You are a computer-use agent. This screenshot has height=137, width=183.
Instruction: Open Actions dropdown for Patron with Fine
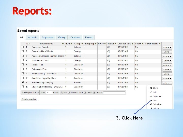167,70
